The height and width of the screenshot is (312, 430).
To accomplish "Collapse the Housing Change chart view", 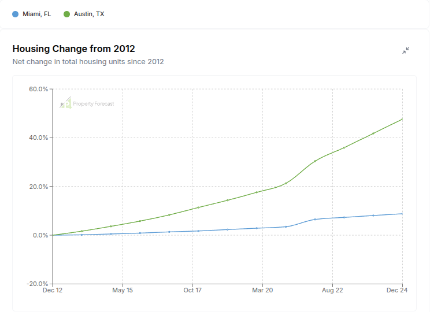I will (x=406, y=50).
